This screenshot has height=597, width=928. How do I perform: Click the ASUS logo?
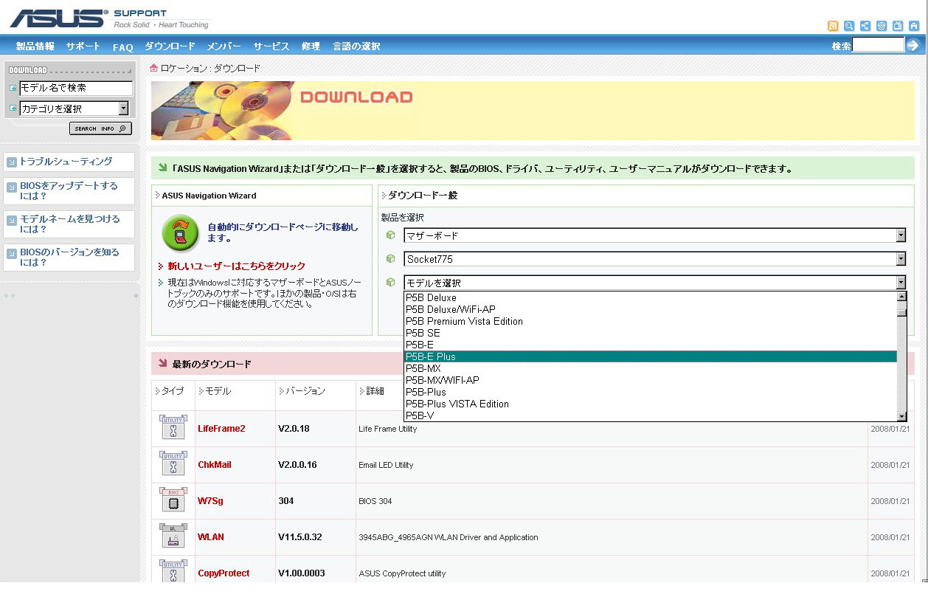click(59, 18)
